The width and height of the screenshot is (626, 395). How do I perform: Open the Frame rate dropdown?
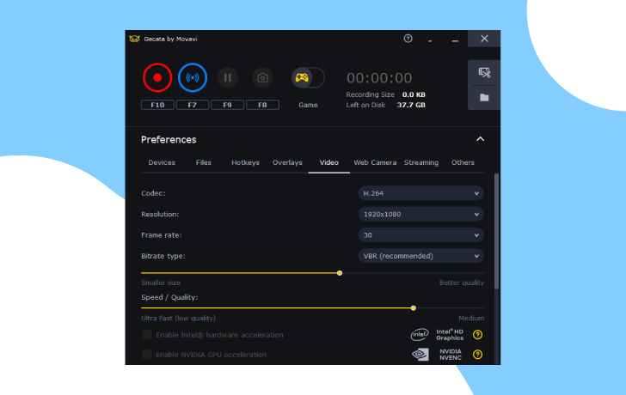pyautogui.click(x=420, y=235)
